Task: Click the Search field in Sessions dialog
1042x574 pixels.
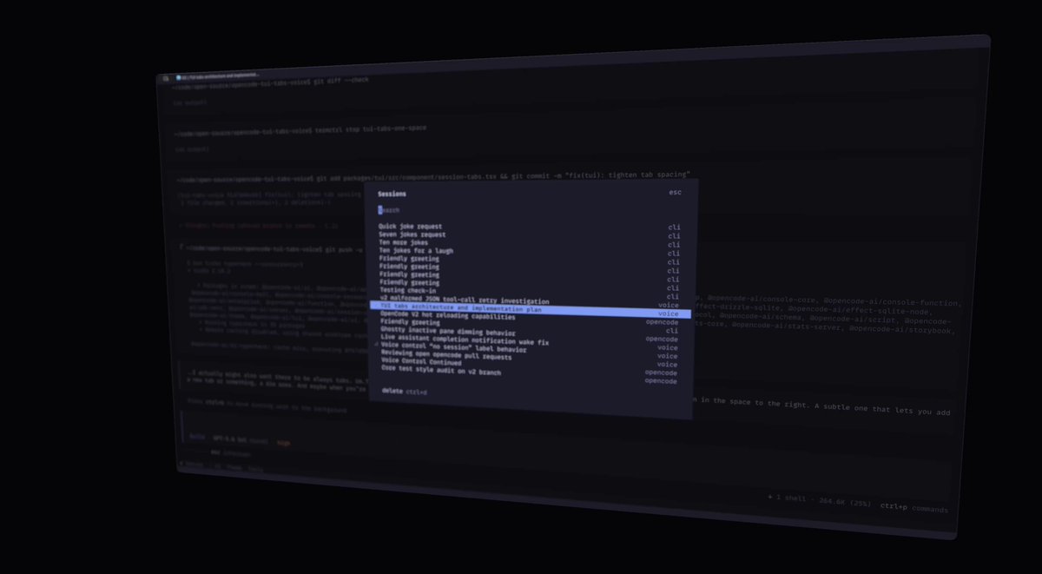Action: [x=531, y=209]
